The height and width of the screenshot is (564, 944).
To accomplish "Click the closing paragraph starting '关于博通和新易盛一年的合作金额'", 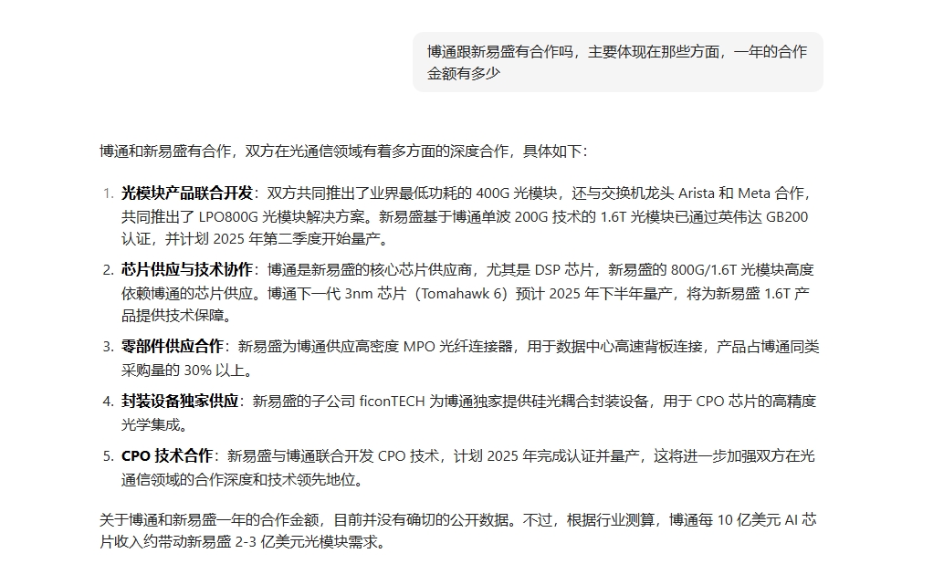I will pyautogui.click(x=458, y=531).
